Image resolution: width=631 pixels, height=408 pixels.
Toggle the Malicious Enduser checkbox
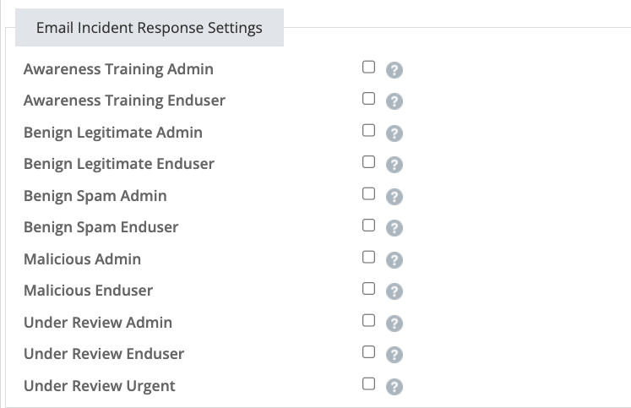[368, 289]
